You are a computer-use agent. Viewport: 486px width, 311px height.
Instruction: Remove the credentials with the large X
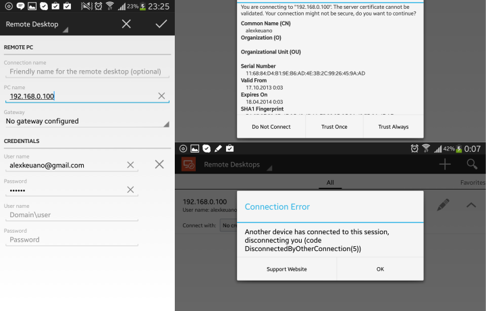coord(159,164)
